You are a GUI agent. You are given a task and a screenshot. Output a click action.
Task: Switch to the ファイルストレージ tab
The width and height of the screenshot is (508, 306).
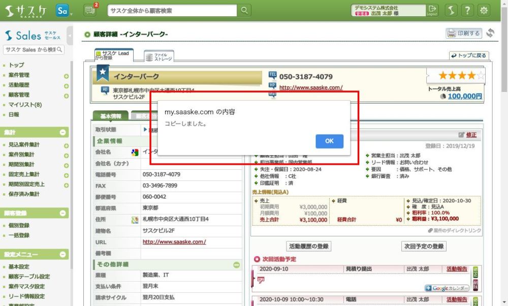pos(158,57)
